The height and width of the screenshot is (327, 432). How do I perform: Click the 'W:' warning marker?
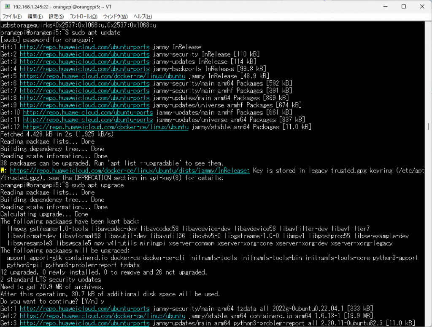(x=3, y=170)
